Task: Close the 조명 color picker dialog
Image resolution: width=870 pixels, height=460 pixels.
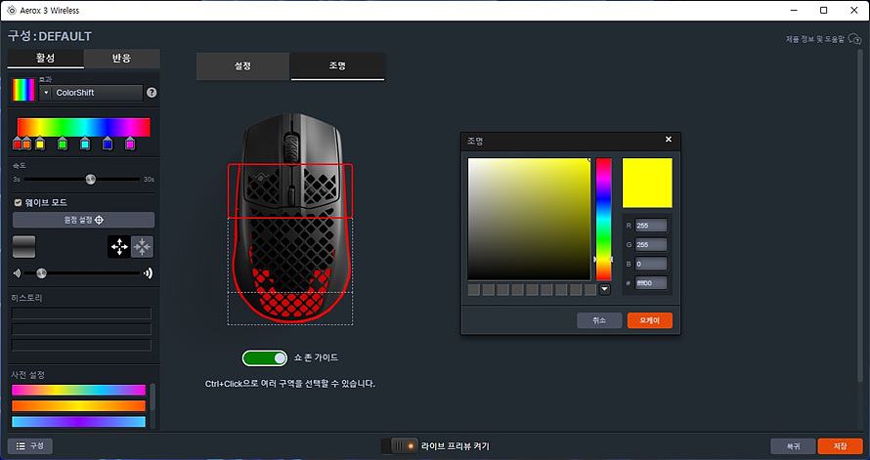Action: pyautogui.click(x=669, y=140)
